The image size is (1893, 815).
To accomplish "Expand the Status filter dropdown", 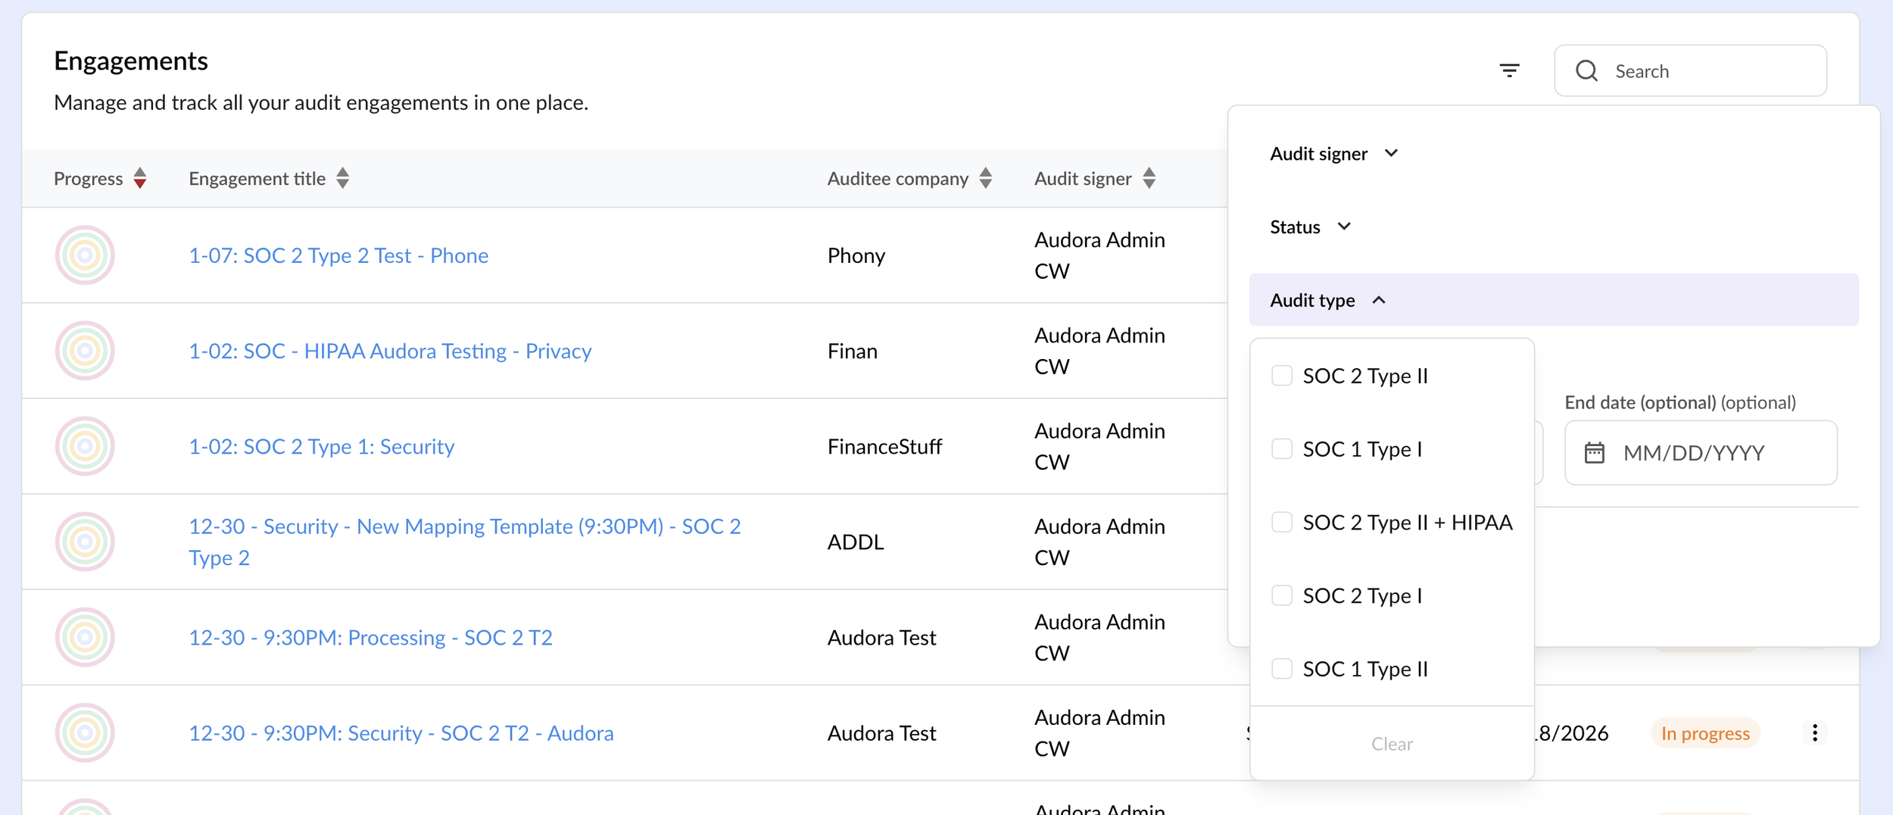I will click(x=1310, y=227).
